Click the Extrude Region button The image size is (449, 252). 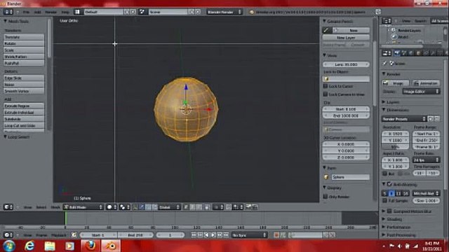tap(24, 106)
